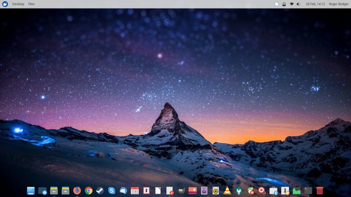Viewport: 351px width, 197px height.
Task: Launch the Thunderbird mail icon
Action: (x=123, y=190)
